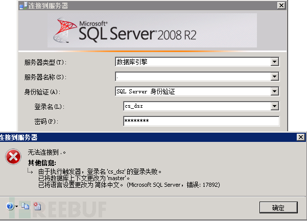
Task: Copy message text icon in error dialog
Action: click(25, 206)
